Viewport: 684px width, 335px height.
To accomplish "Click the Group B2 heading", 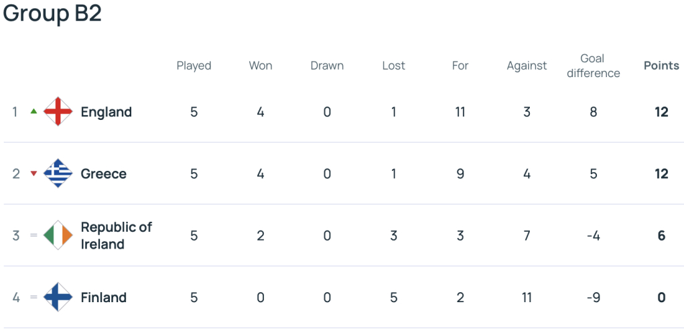I will click(52, 13).
